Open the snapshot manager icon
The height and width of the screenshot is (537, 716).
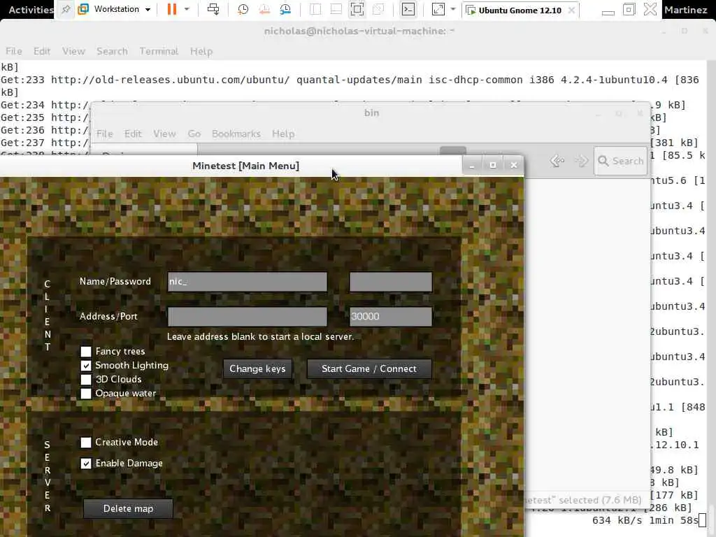tap(285, 10)
